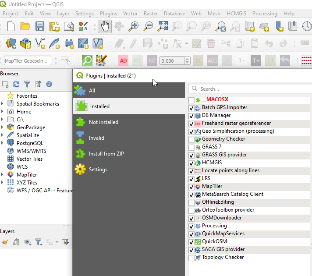Screen dimensions: 312x276
Task: Open Data Source Manager icon
Action: click(11, 43)
